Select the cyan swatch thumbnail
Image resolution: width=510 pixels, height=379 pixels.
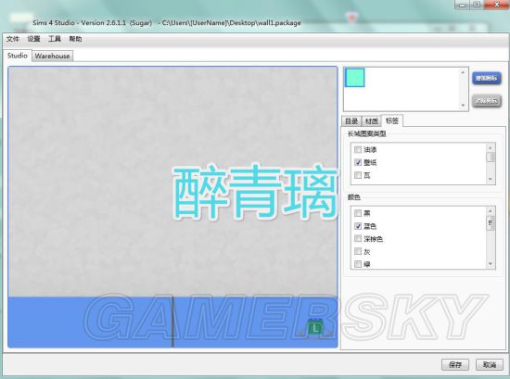point(354,77)
